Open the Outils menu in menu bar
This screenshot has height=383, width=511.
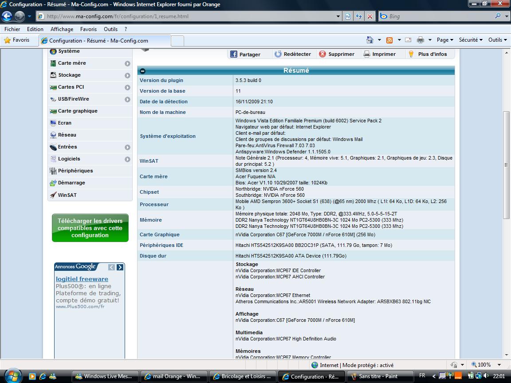[x=110, y=29]
